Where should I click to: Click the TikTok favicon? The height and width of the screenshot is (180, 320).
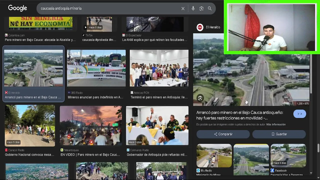[x=83, y=35]
